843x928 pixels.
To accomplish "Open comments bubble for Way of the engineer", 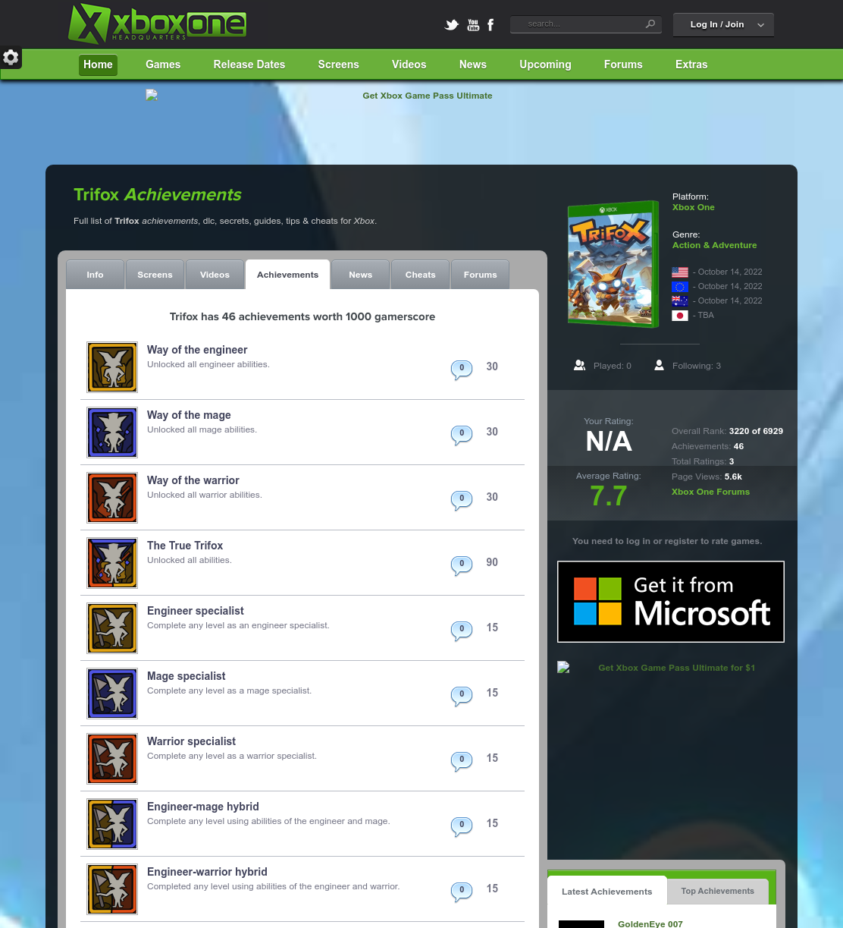I will tap(462, 369).
